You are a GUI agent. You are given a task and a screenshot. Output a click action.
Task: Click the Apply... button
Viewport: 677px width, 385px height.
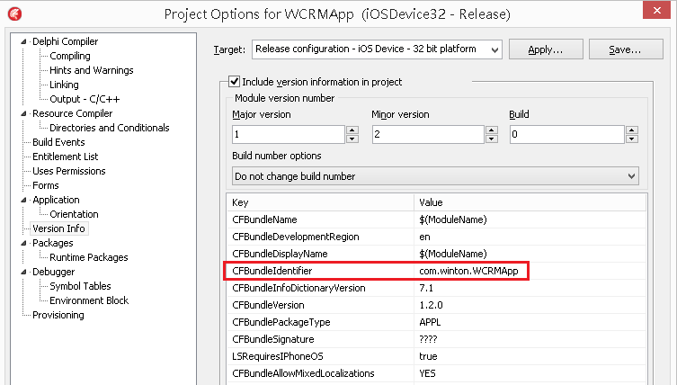(546, 49)
